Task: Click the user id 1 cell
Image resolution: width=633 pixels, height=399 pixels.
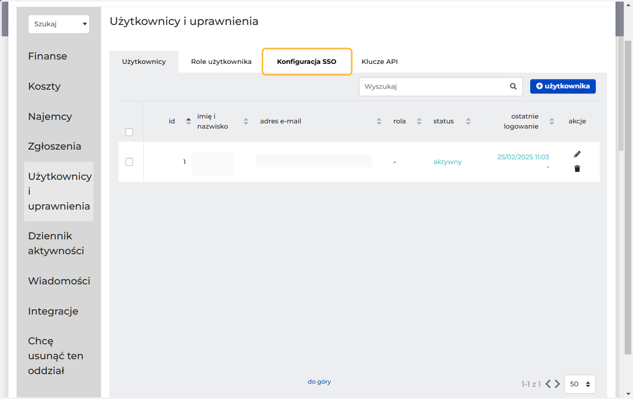Action: tap(185, 162)
